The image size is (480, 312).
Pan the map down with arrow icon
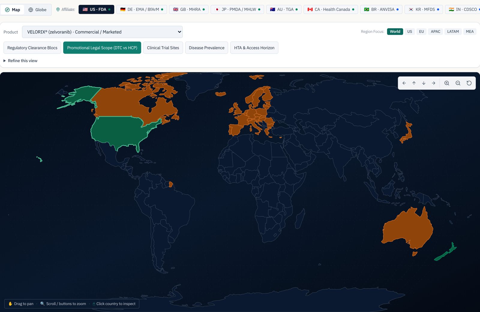pyautogui.click(x=424, y=83)
